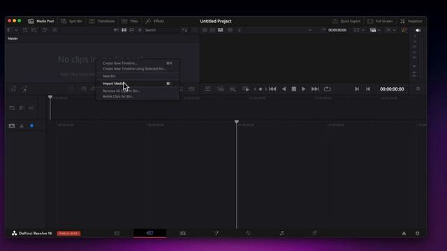
Task: Click the media pool Search field
Action: point(161,30)
